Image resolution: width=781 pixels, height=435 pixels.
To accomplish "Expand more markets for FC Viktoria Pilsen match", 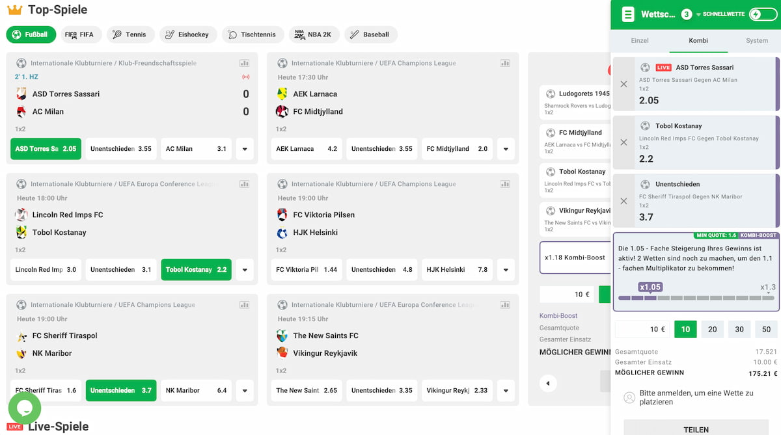I will [x=505, y=270].
